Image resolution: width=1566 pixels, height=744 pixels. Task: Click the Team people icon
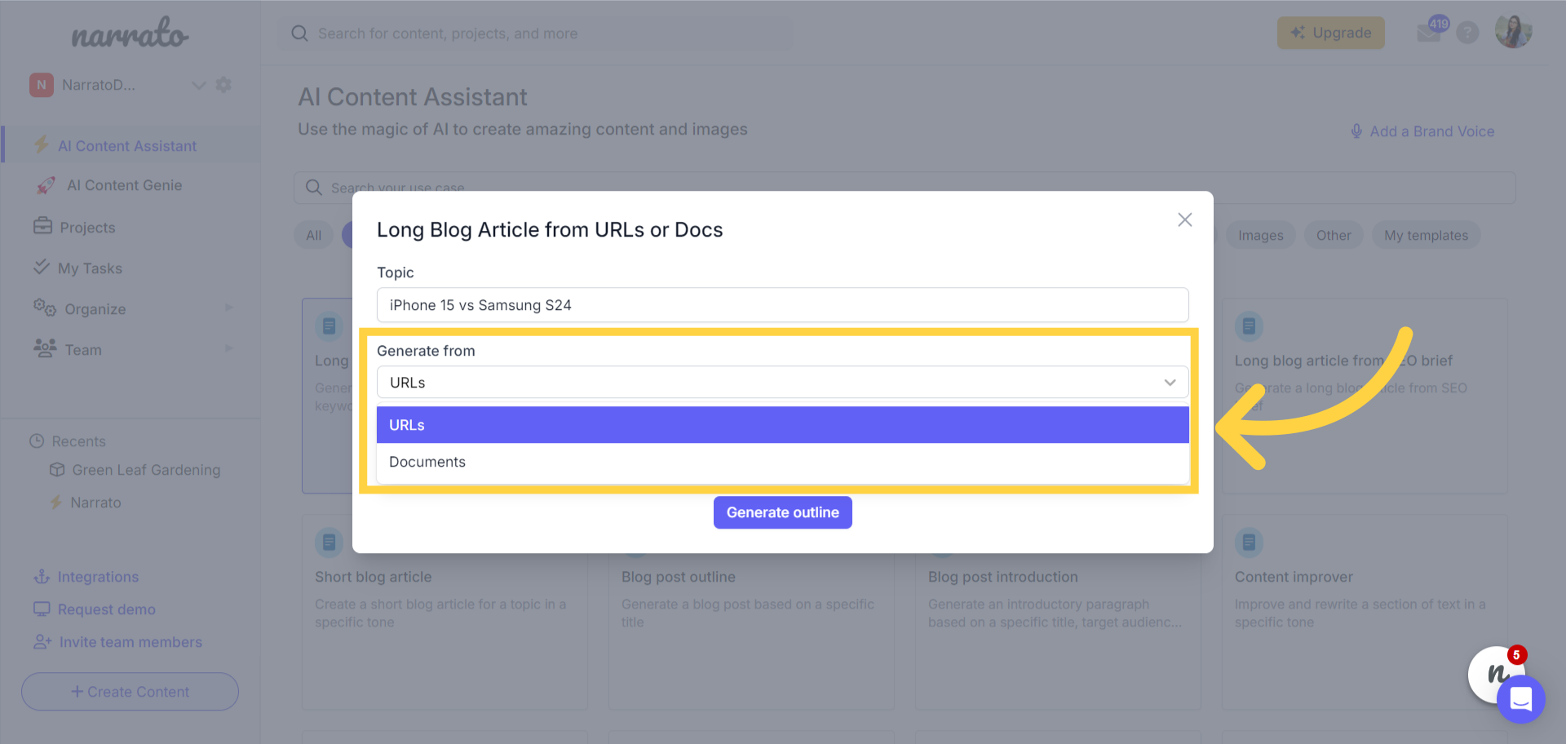click(45, 348)
